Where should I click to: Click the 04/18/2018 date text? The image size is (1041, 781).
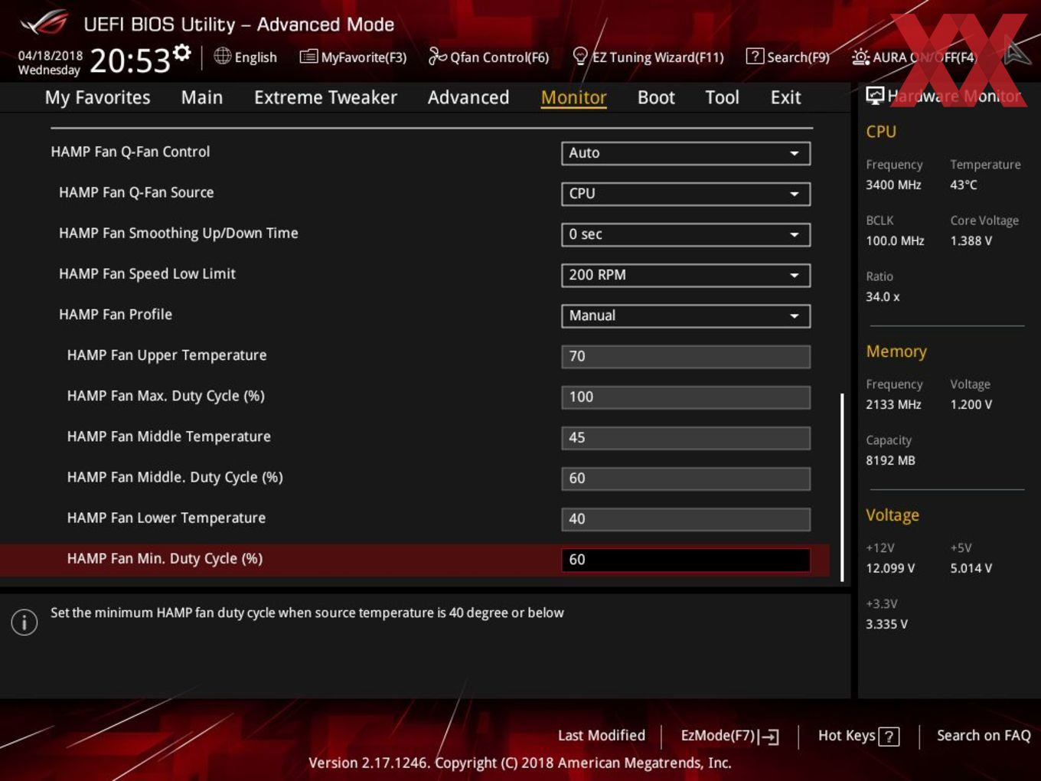point(51,55)
